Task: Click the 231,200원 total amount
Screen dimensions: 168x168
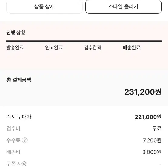Action: (x=143, y=92)
